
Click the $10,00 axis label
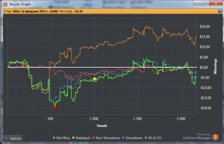(205, 47)
